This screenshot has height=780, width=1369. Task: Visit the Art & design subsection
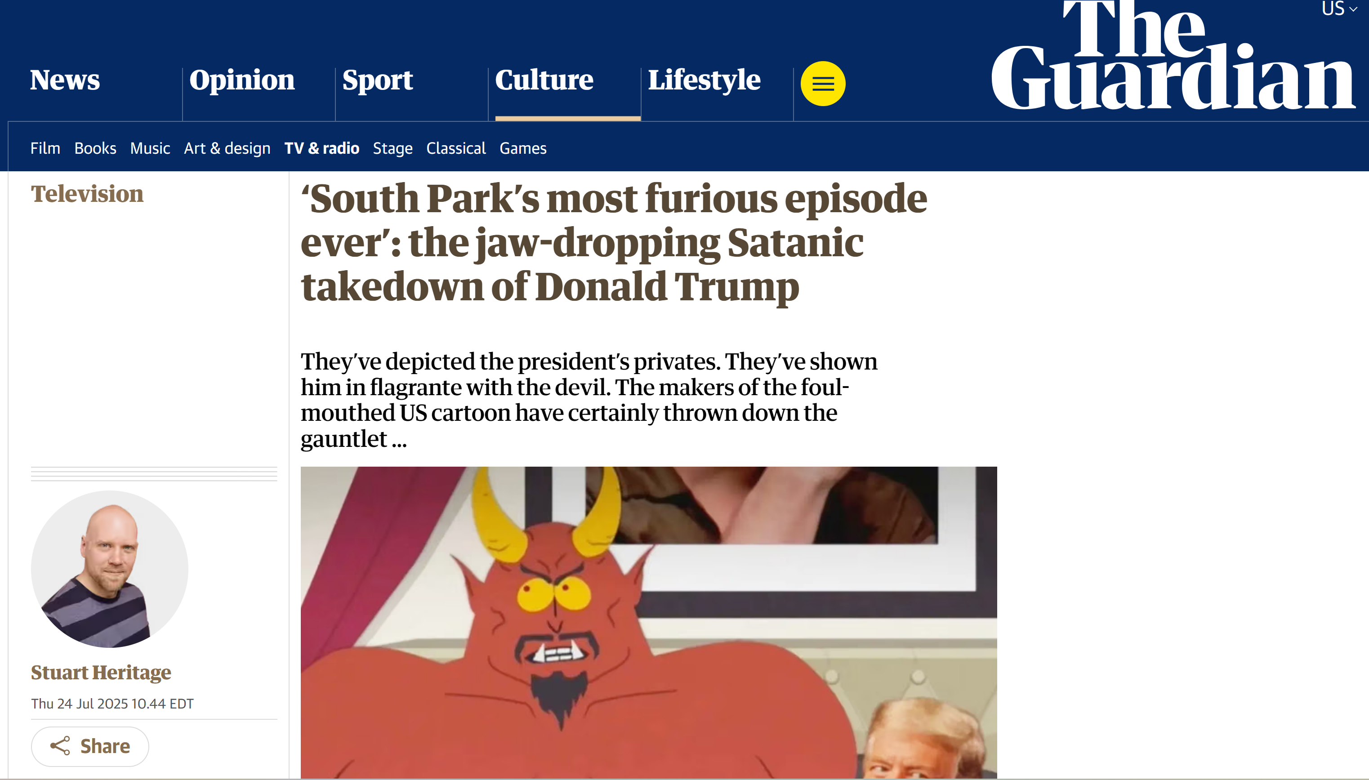pos(227,148)
